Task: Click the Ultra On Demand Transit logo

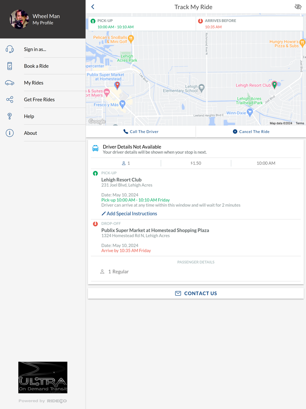Action: click(43, 377)
